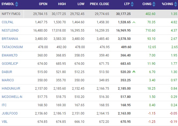Screen dimensions: 178x126
Task: Open the EMAMILTD stock link
Action: 10,55
